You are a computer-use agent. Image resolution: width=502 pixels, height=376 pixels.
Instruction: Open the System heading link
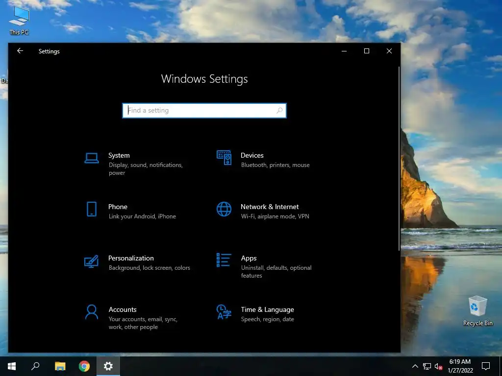[x=119, y=155]
